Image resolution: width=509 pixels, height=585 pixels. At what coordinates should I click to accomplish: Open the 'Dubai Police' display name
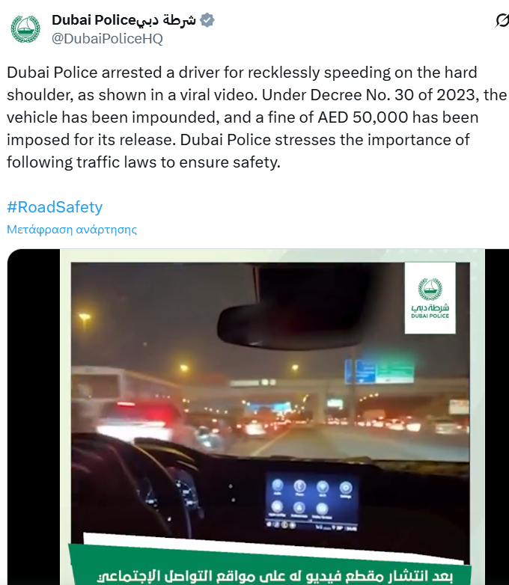94,20
